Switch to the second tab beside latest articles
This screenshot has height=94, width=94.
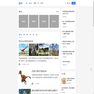(x=24, y=35)
